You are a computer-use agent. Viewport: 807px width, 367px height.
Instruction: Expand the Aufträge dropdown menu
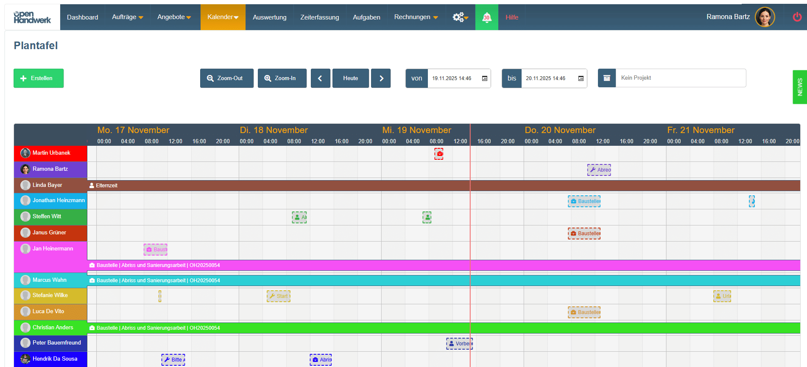click(127, 17)
